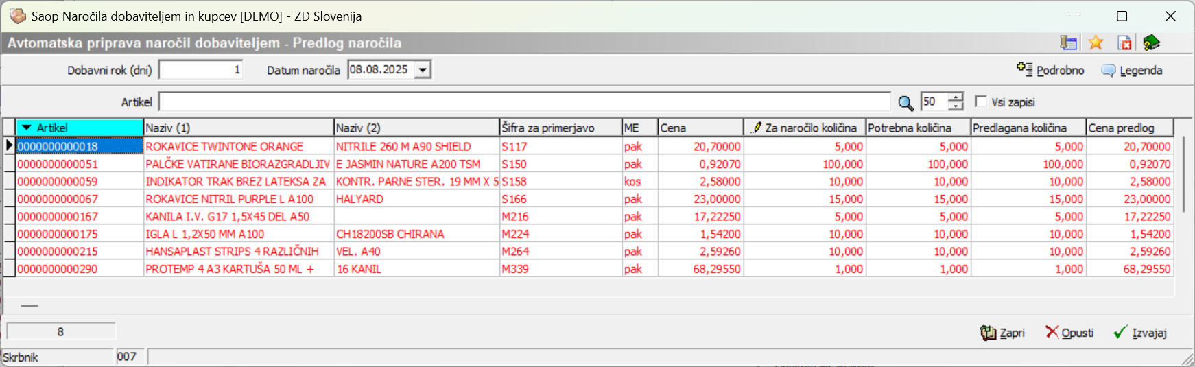Select article 0000000000067 cell

coord(80,199)
